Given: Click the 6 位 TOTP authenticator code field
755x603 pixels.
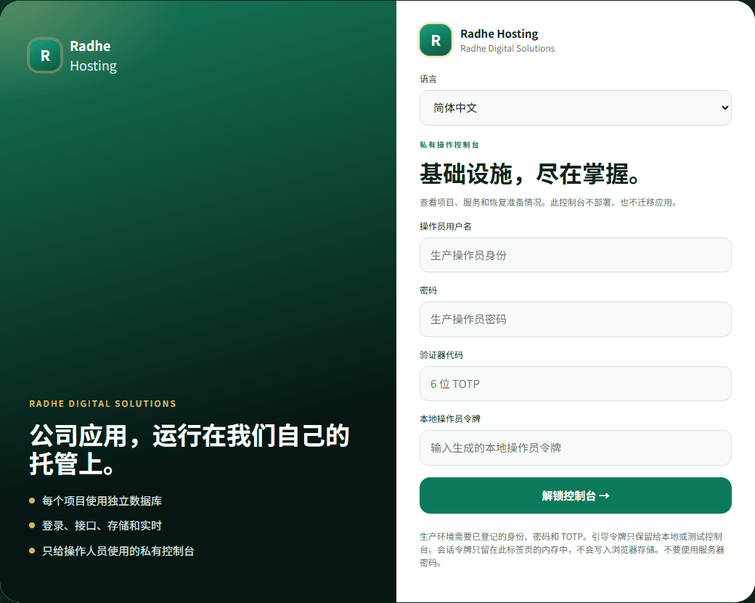Looking at the screenshot, I should click(x=576, y=384).
